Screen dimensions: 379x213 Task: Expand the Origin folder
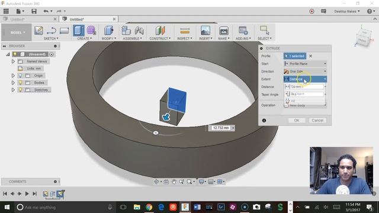tap(13, 76)
